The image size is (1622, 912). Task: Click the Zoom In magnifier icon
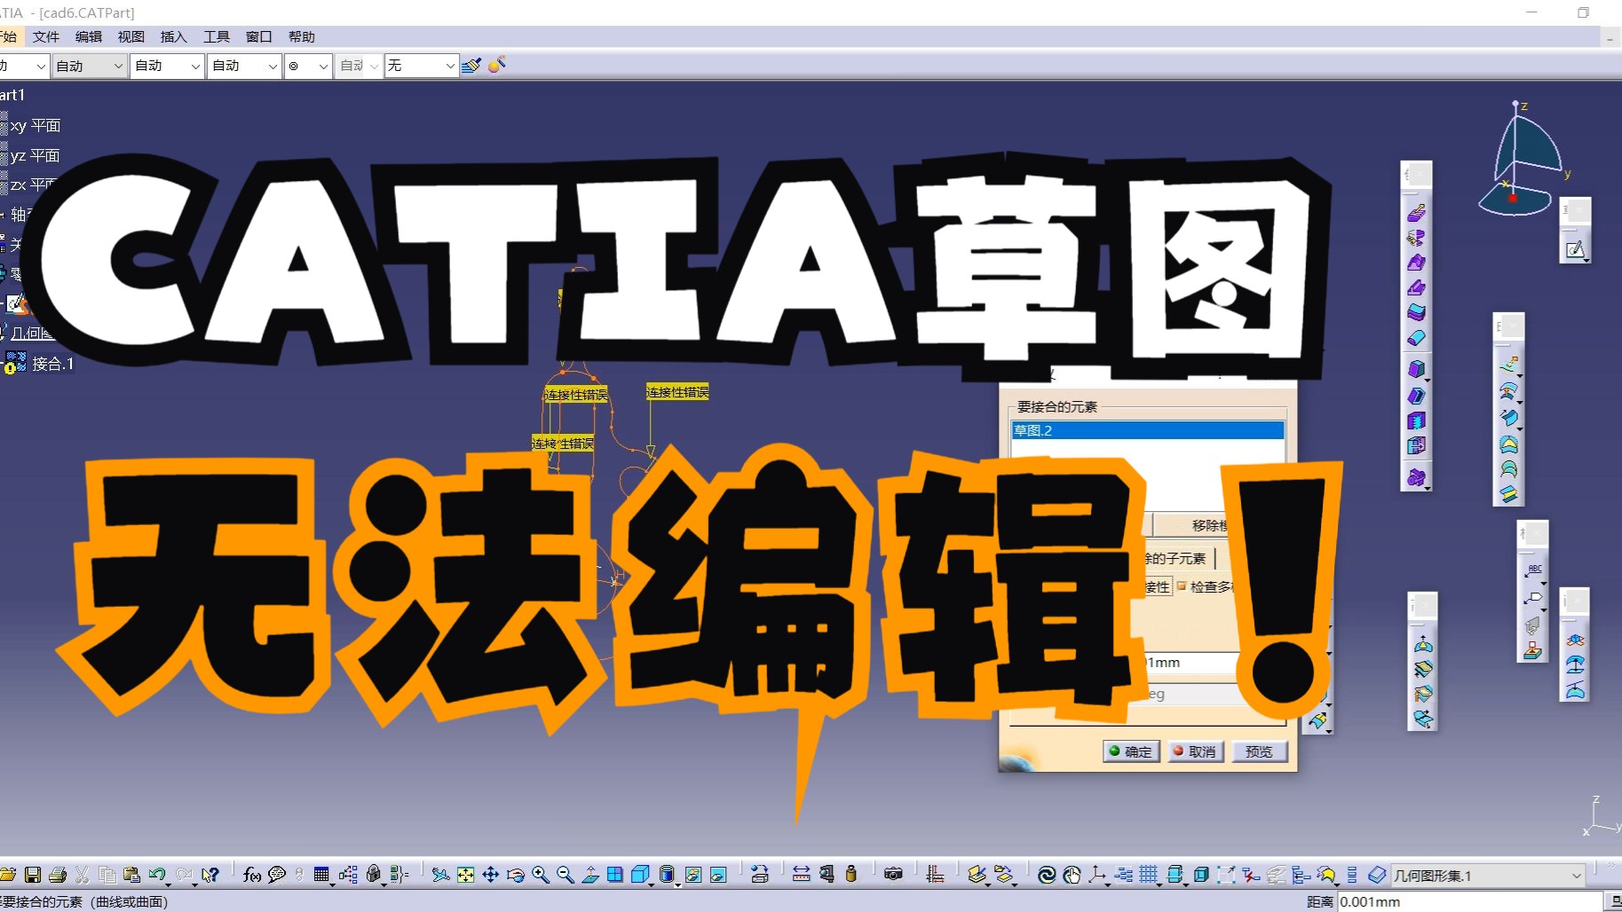[540, 875]
